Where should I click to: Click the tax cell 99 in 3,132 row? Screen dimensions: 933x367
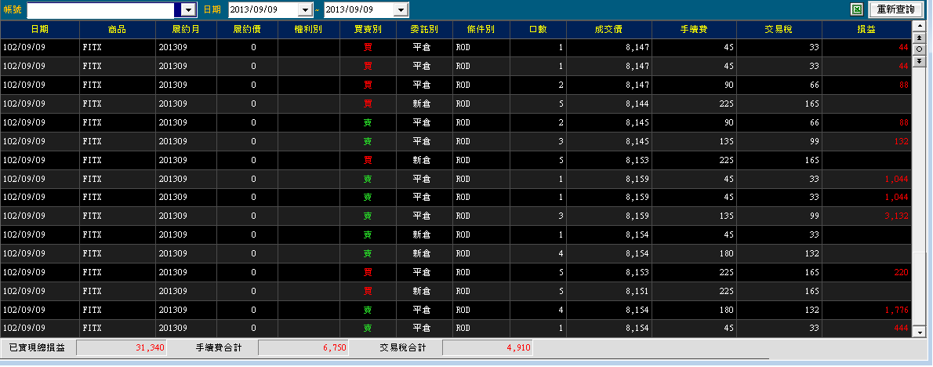click(x=779, y=216)
